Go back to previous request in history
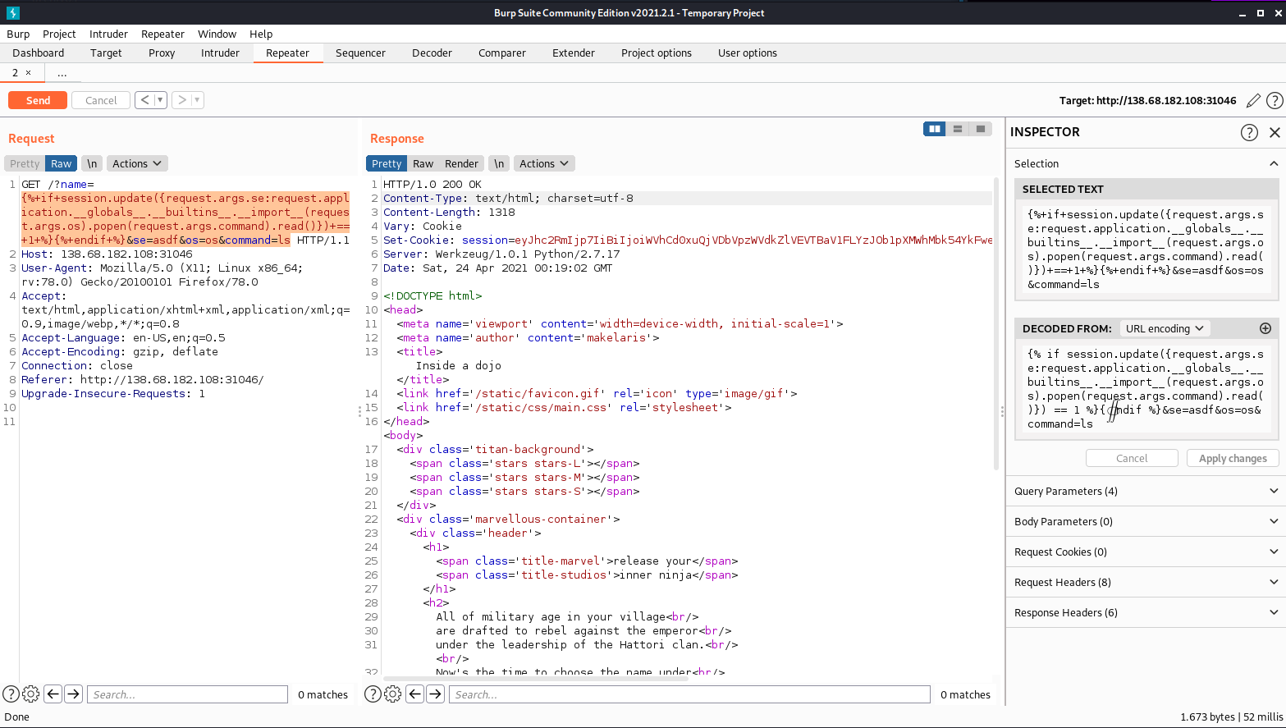This screenshot has width=1286, height=728. [145, 100]
